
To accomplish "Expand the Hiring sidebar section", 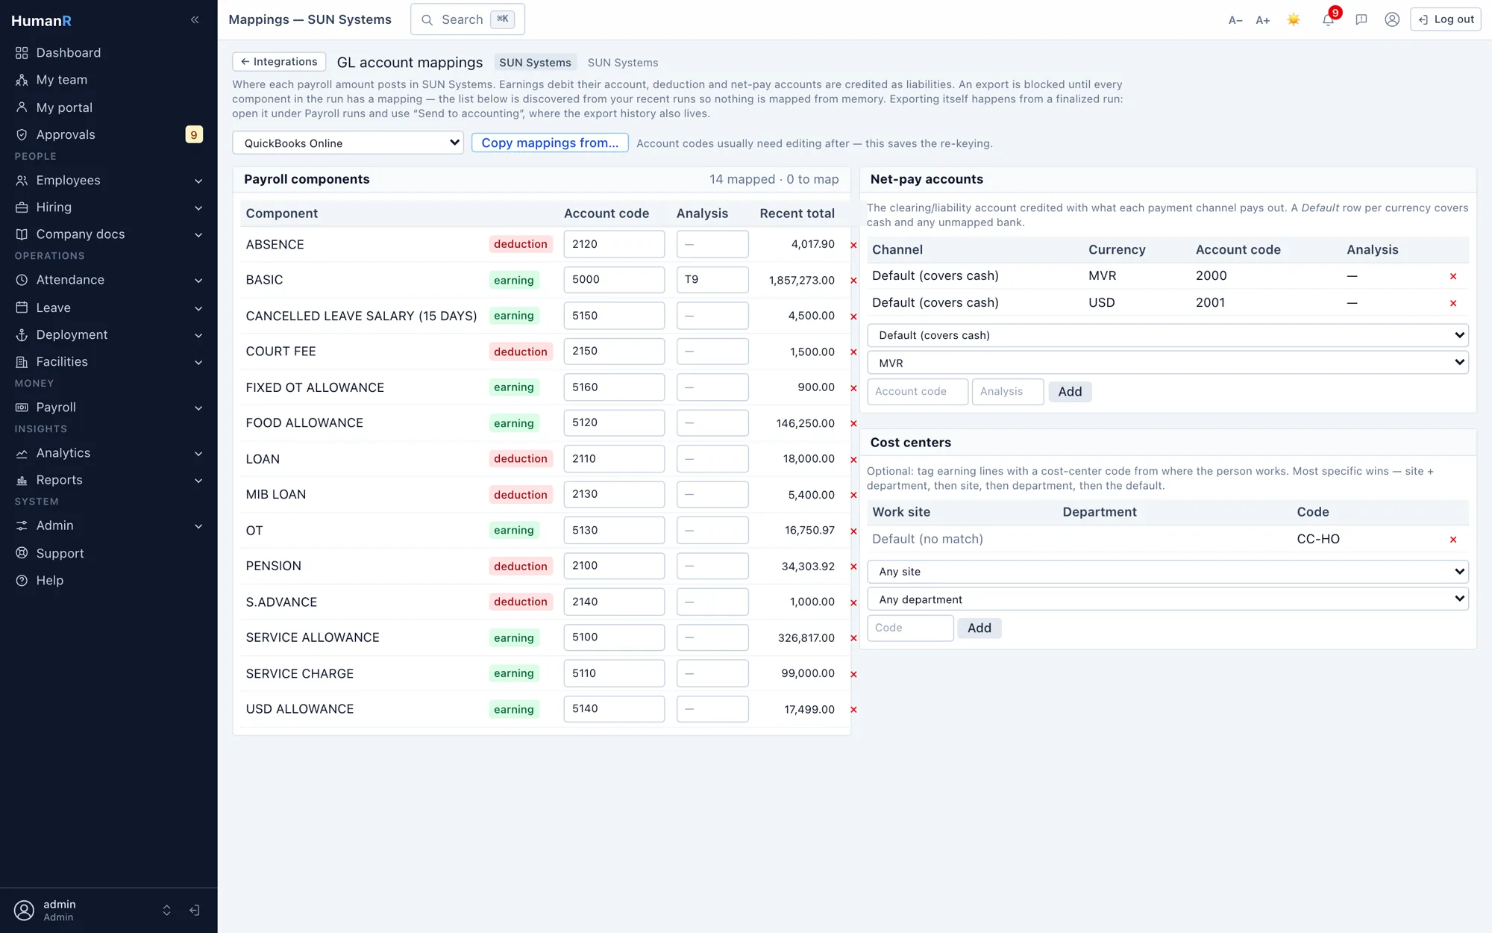I will pyautogui.click(x=109, y=207).
